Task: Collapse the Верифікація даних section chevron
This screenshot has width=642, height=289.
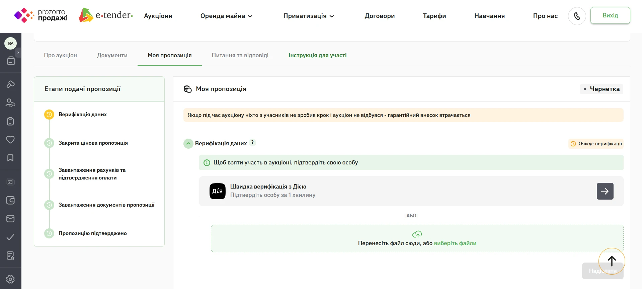Action: [x=188, y=144]
